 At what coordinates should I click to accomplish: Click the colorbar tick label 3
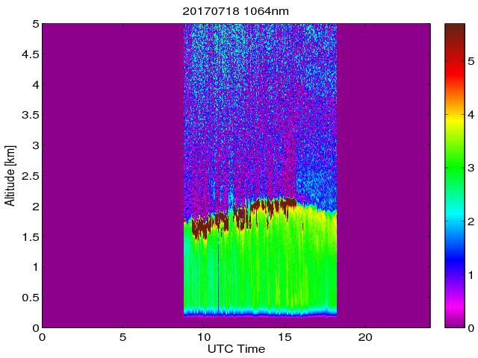470,169
